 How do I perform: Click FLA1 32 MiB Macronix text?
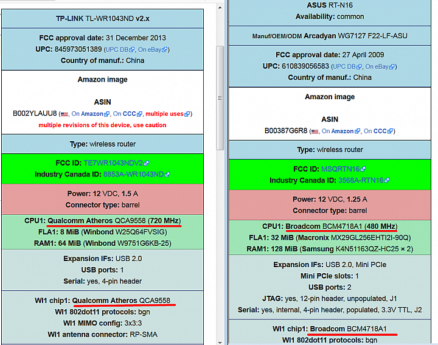click(330, 238)
